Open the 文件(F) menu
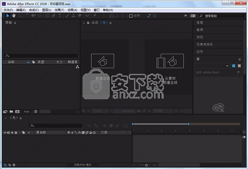The image size is (248, 169). [x=8, y=10]
